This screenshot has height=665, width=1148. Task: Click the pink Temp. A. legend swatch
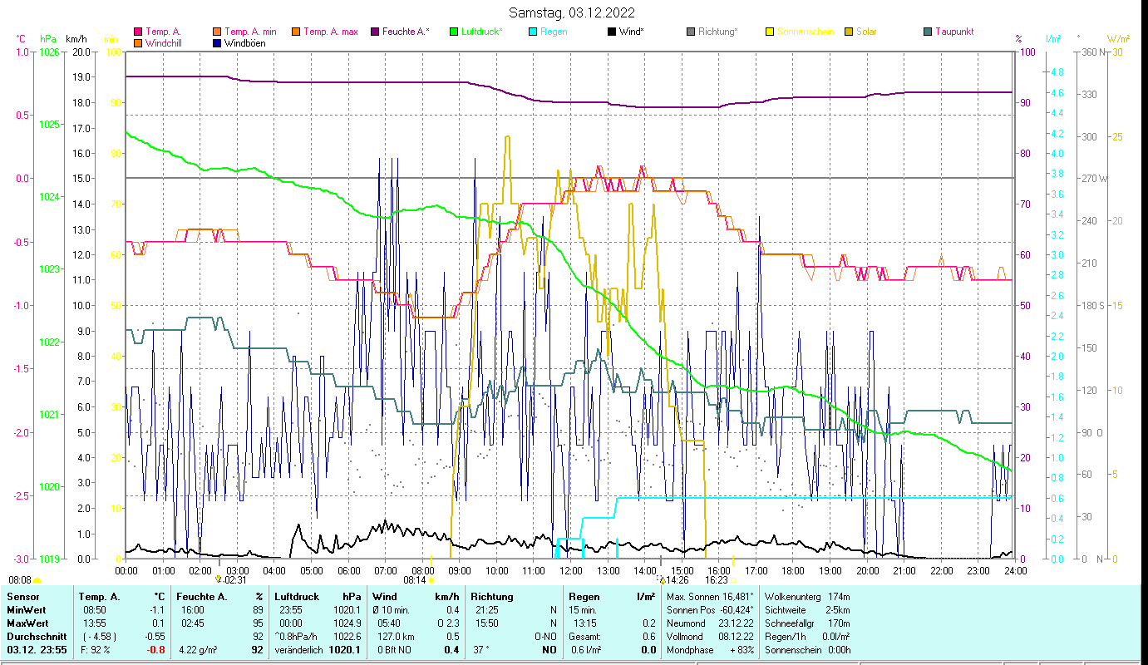point(138,32)
